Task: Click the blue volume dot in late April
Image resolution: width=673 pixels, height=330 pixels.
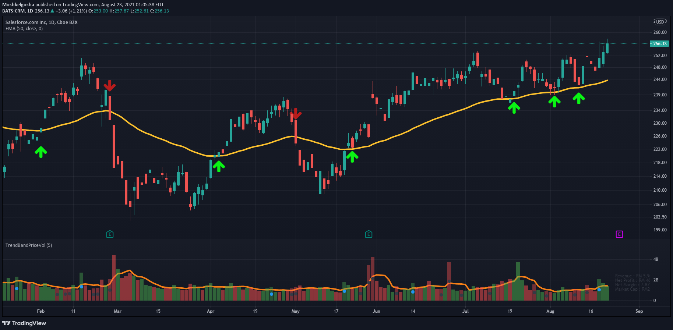Action: coord(271,294)
